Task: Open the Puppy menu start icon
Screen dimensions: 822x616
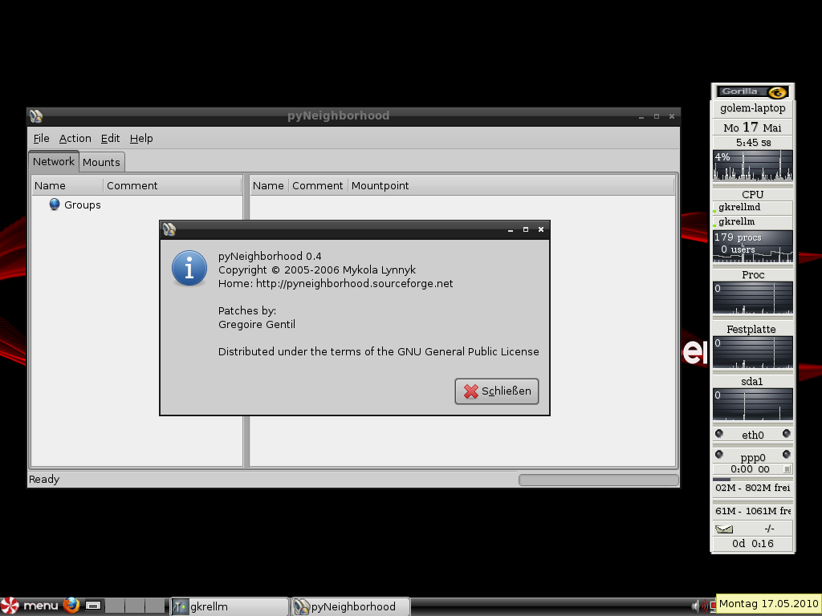Action: tap(10, 606)
